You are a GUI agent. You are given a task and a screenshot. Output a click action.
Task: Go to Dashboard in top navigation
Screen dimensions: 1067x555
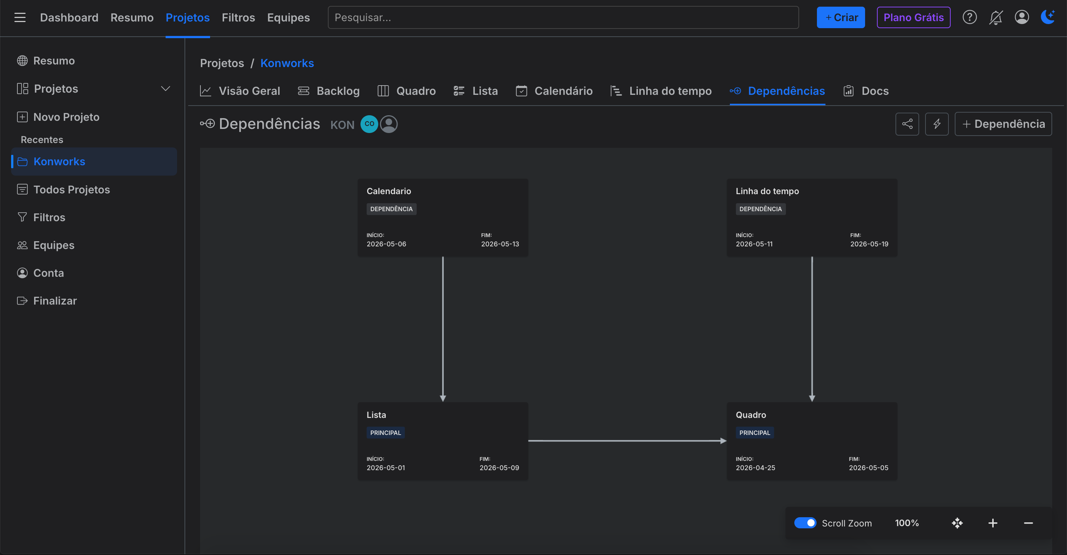(69, 17)
